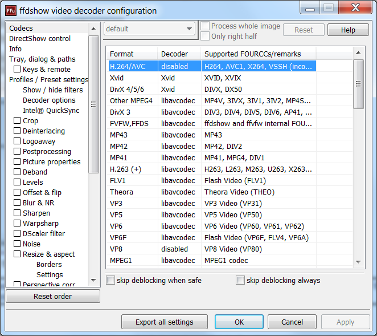
Task: Enable the Crop filter checkbox
Action: click(17, 120)
